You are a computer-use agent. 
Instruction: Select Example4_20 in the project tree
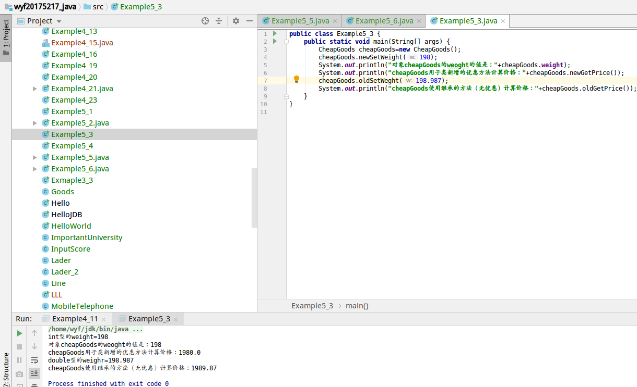(x=74, y=77)
